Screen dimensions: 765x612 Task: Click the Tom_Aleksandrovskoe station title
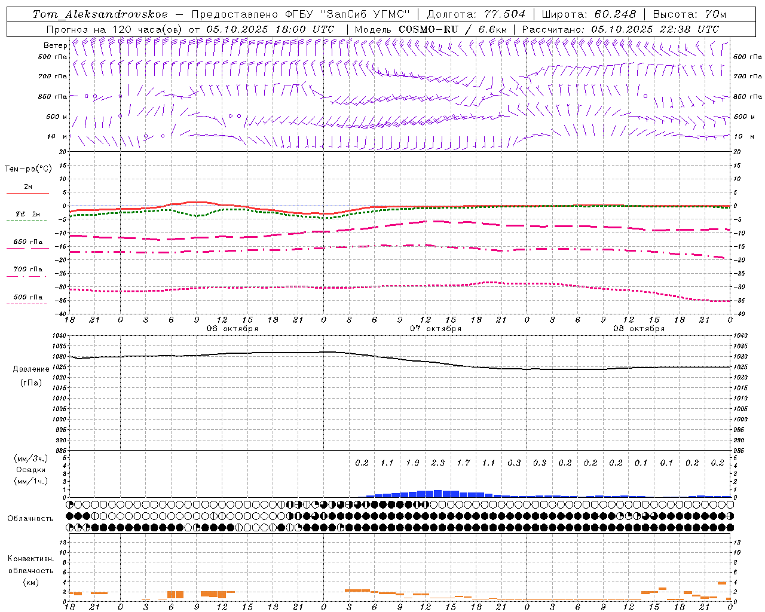[100, 14]
